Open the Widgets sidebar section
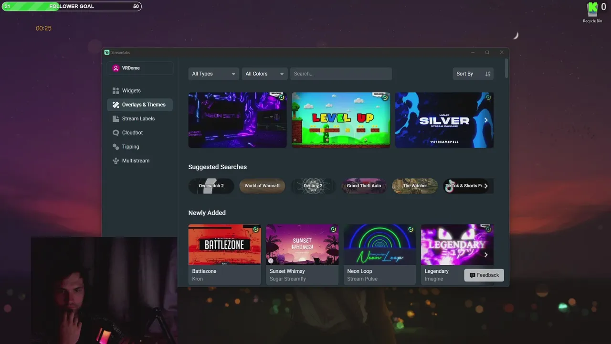 [x=139, y=91]
